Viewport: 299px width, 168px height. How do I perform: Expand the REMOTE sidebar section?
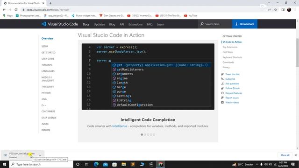pyautogui.click(x=46, y=130)
